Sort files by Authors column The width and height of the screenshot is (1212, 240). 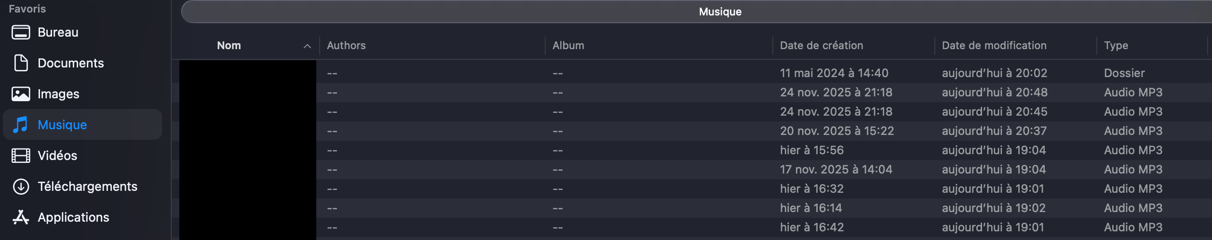(346, 46)
